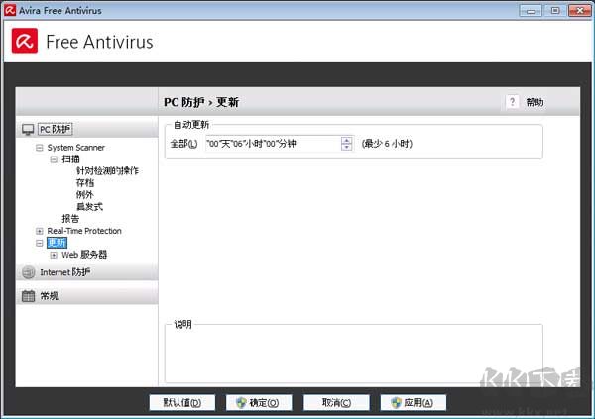
Task: Click the PC 防护 › 更新 breadcrumb heading
Action: pyautogui.click(x=201, y=102)
